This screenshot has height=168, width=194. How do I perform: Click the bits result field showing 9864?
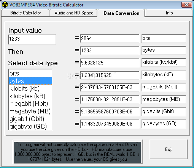pos(110,38)
